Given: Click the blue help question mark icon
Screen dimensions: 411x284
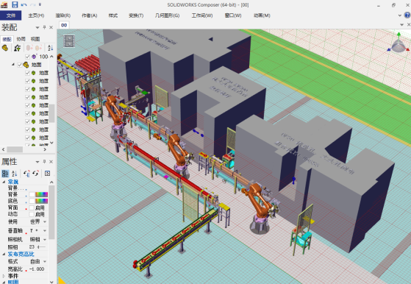Looking at the screenshot, I should (407, 15).
